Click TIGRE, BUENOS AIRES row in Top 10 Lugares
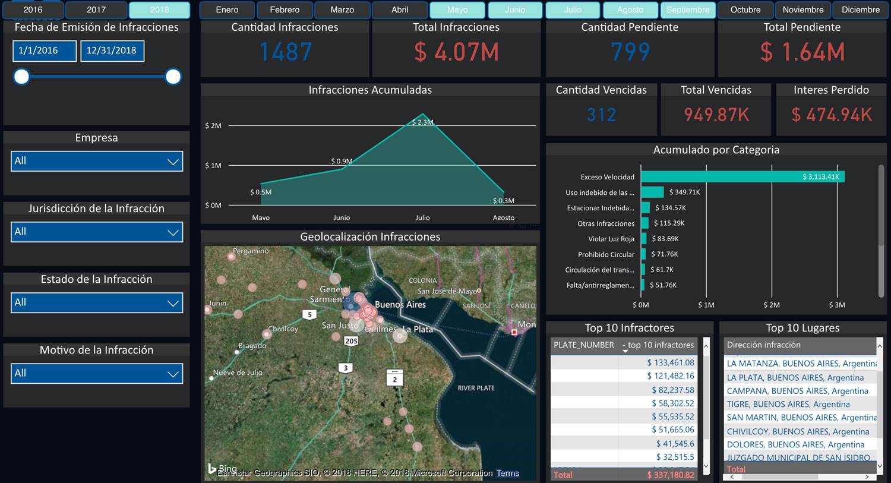 click(788, 404)
